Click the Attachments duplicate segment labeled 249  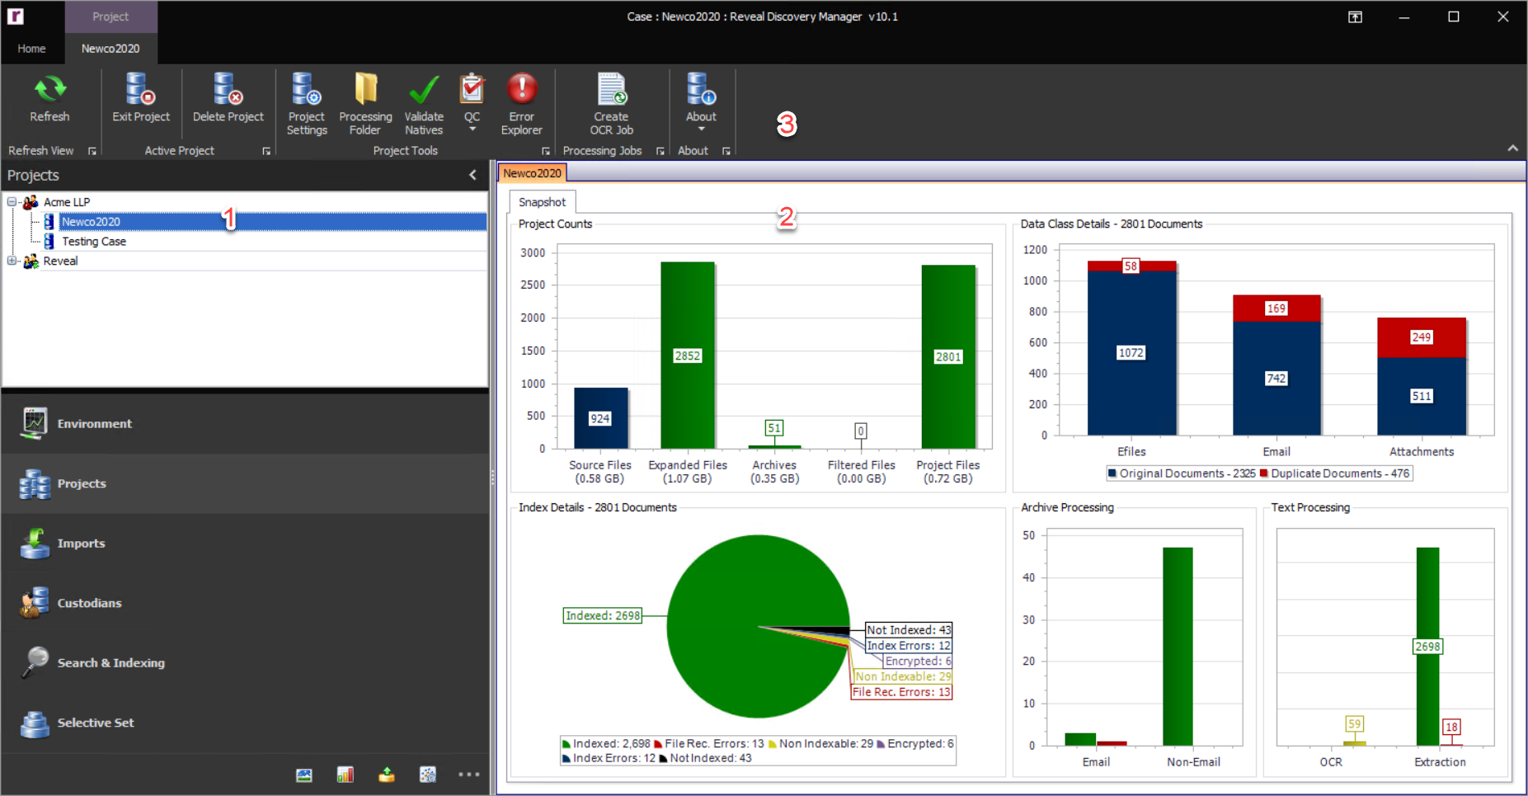pyautogui.click(x=1422, y=337)
